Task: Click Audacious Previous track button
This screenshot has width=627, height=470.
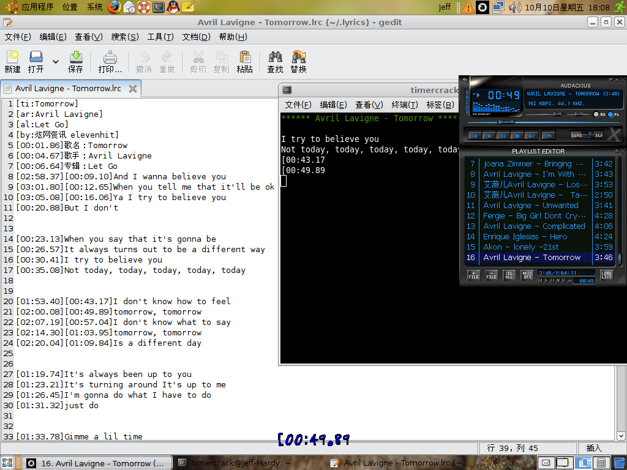Action: coord(475,136)
